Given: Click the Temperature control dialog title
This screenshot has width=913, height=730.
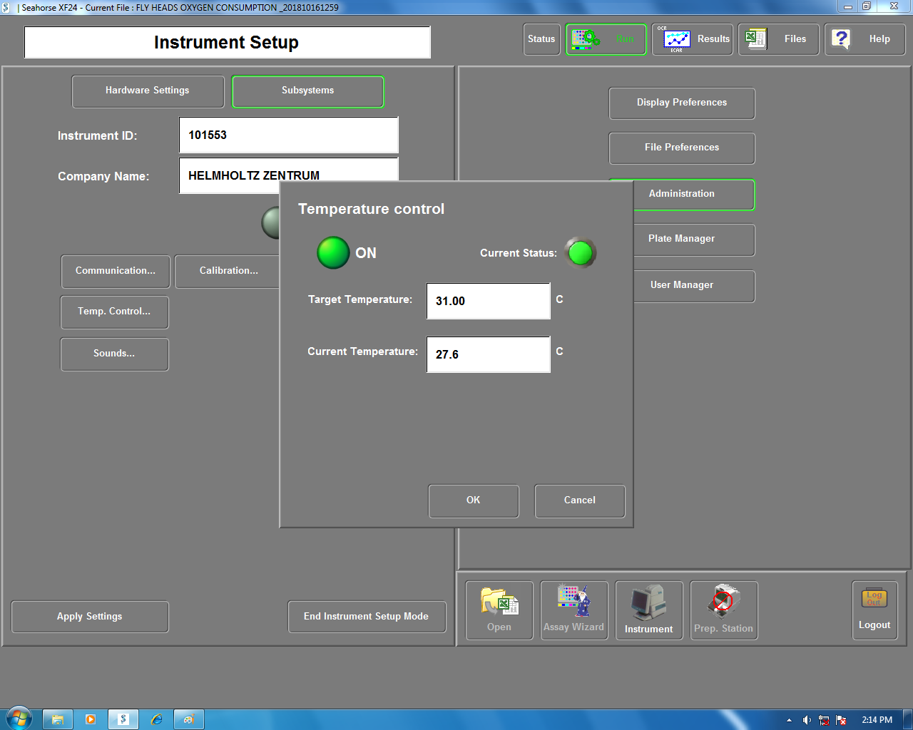Looking at the screenshot, I should pos(371,209).
